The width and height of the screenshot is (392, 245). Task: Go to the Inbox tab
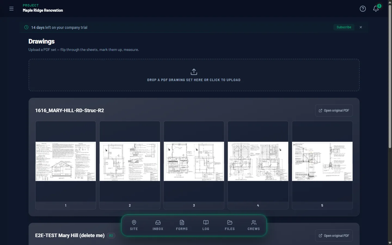pos(158,225)
